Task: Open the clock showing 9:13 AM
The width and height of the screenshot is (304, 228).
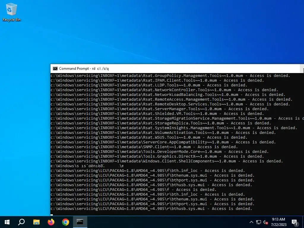Action: 278,222
